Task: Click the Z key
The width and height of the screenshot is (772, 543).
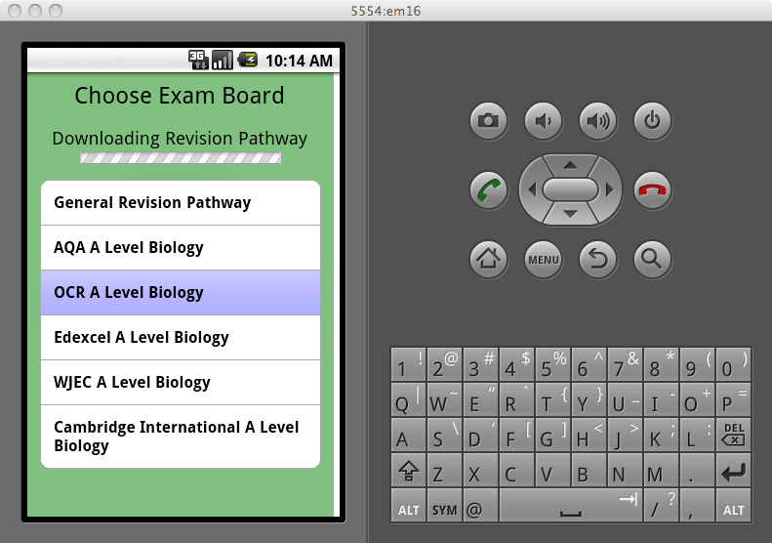Action: (x=445, y=472)
